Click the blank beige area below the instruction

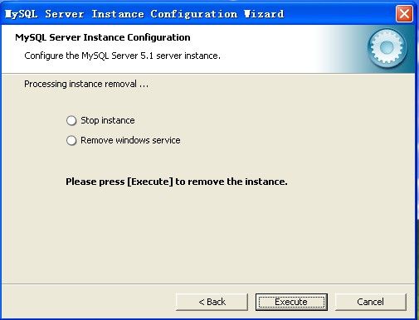[x=207, y=235]
